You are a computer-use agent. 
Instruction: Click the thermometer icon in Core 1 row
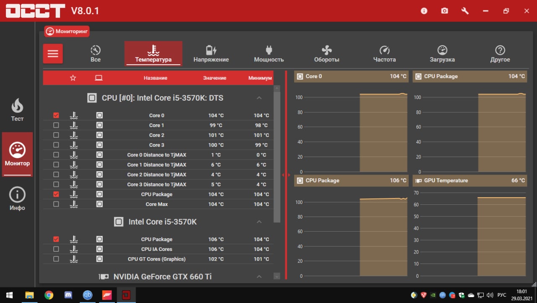pyautogui.click(x=74, y=125)
